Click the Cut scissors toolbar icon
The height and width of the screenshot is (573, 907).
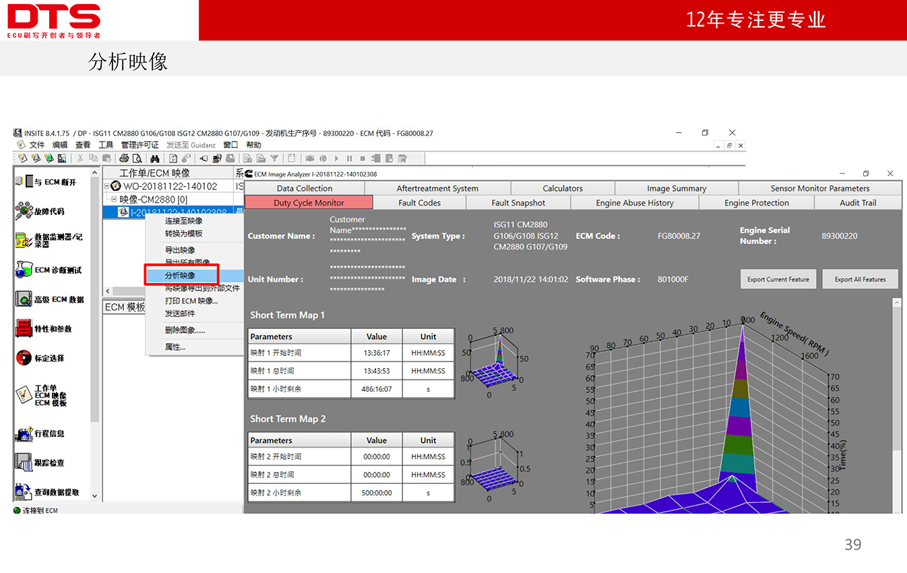coord(80,158)
